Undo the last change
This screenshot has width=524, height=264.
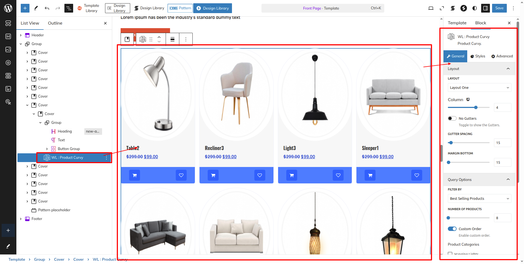tap(47, 8)
